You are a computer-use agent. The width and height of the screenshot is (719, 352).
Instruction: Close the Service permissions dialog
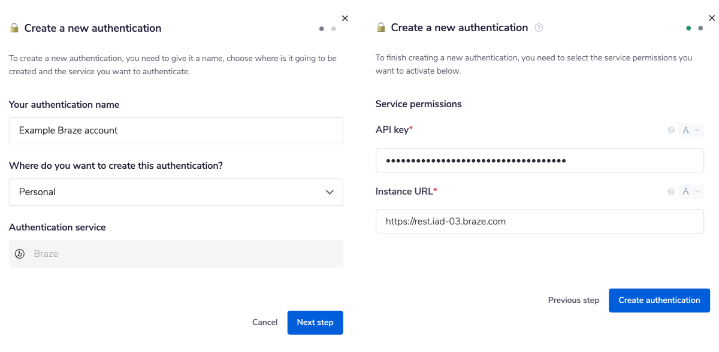tap(712, 18)
